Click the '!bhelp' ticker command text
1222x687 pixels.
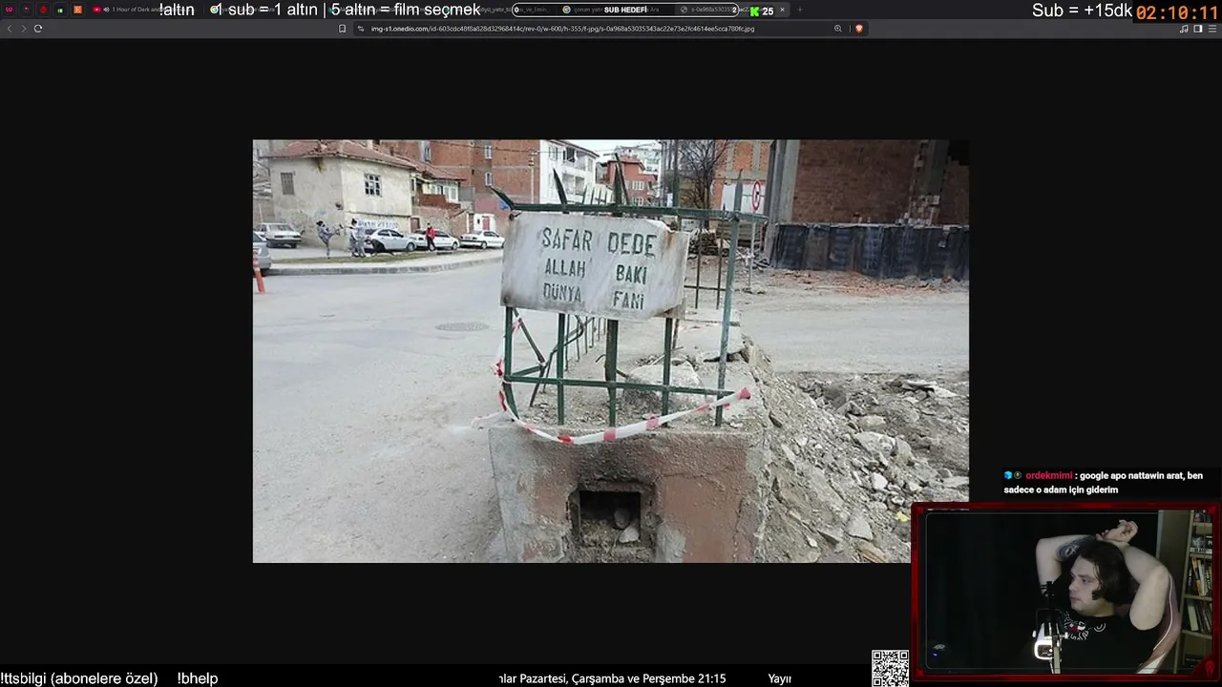point(198,678)
